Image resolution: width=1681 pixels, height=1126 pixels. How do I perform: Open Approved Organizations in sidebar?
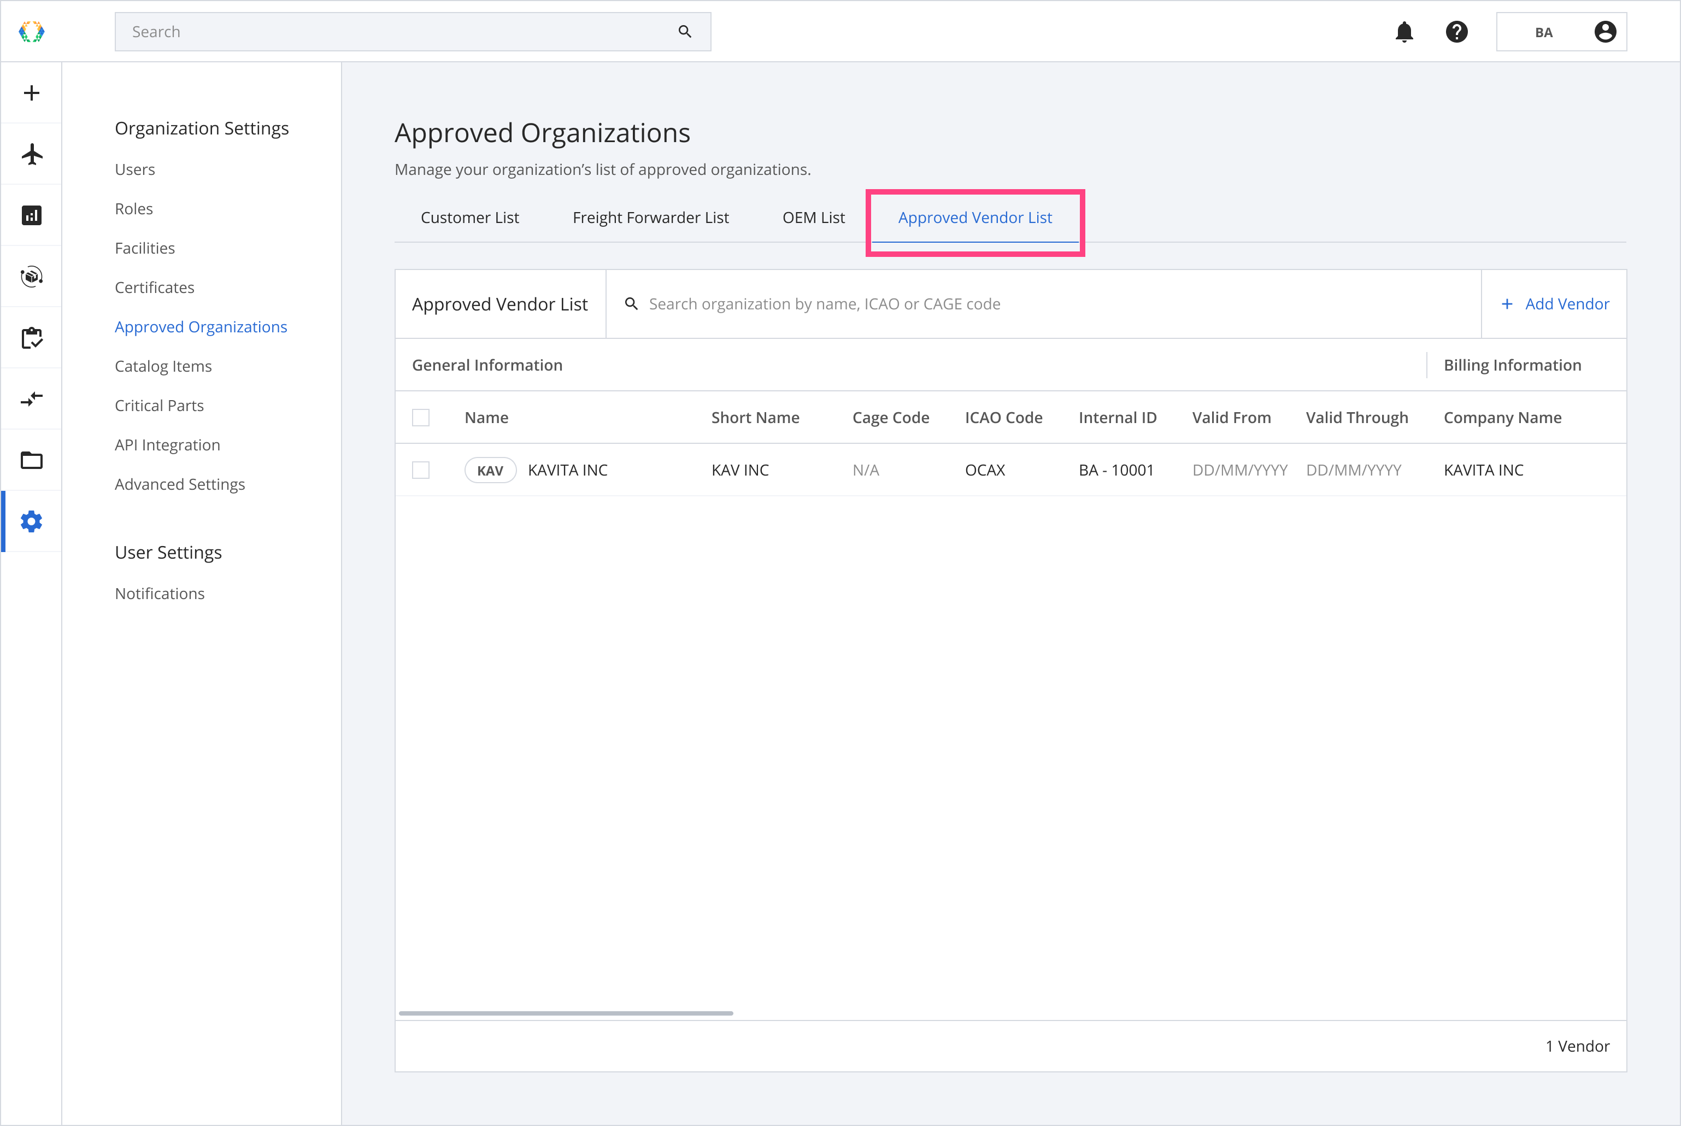coord(201,327)
